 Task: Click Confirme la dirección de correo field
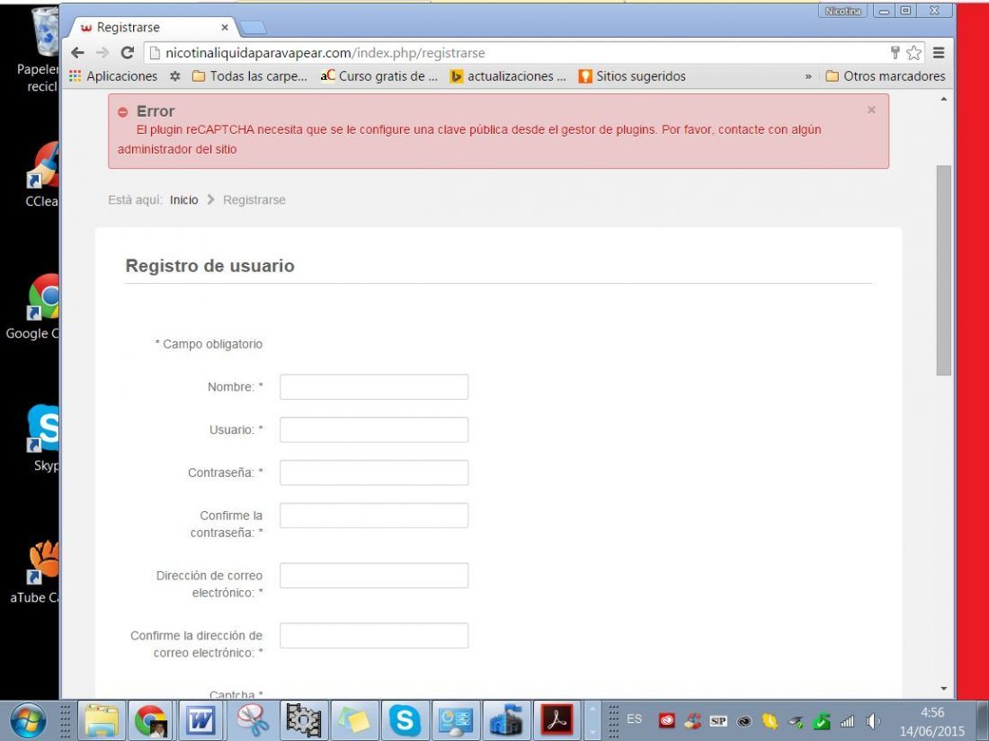point(374,635)
